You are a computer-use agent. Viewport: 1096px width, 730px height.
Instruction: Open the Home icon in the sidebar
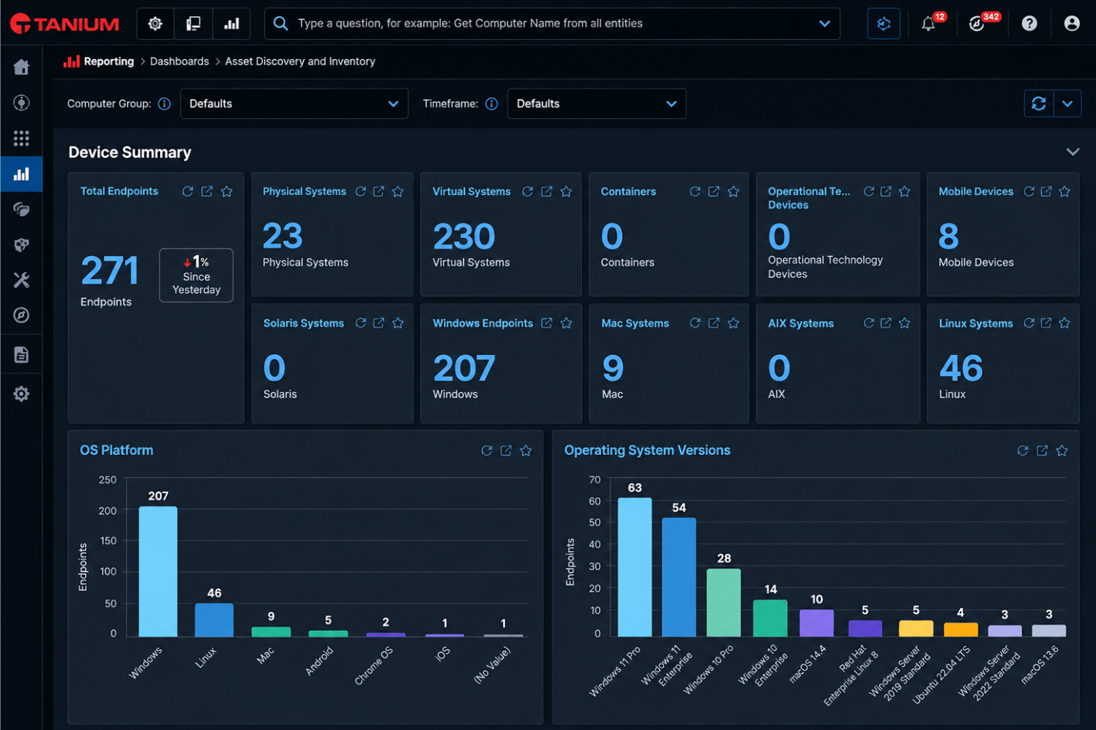click(x=21, y=67)
